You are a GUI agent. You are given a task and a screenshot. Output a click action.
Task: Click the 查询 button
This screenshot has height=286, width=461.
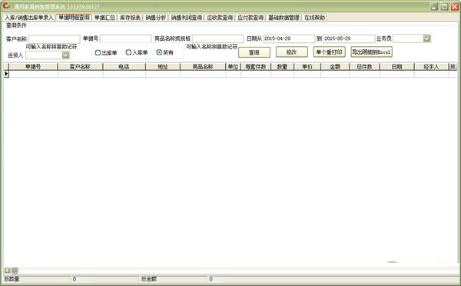pos(254,52)
